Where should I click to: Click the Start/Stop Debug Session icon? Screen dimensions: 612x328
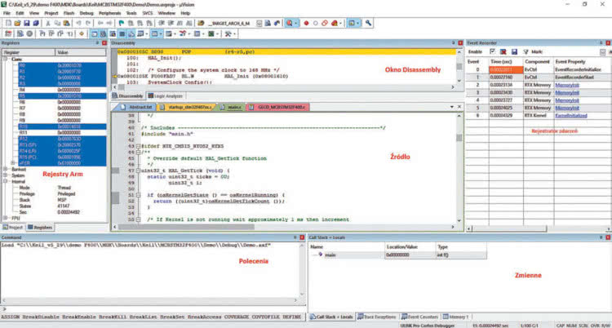tap(288, 24)
